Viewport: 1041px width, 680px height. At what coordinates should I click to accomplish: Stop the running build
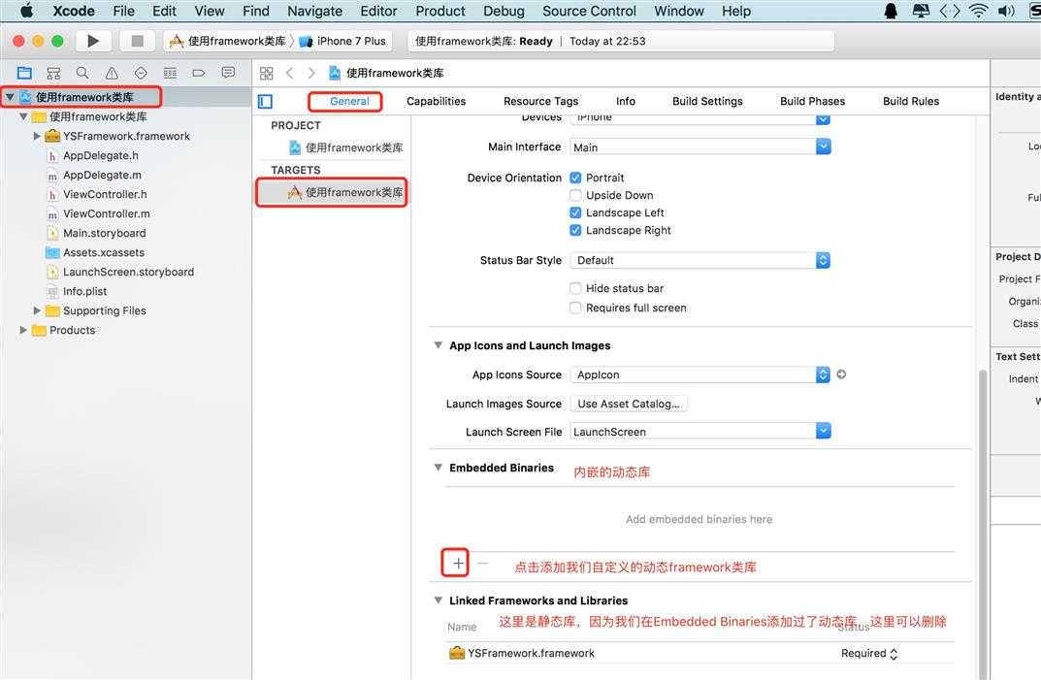[x=138, y=41]
